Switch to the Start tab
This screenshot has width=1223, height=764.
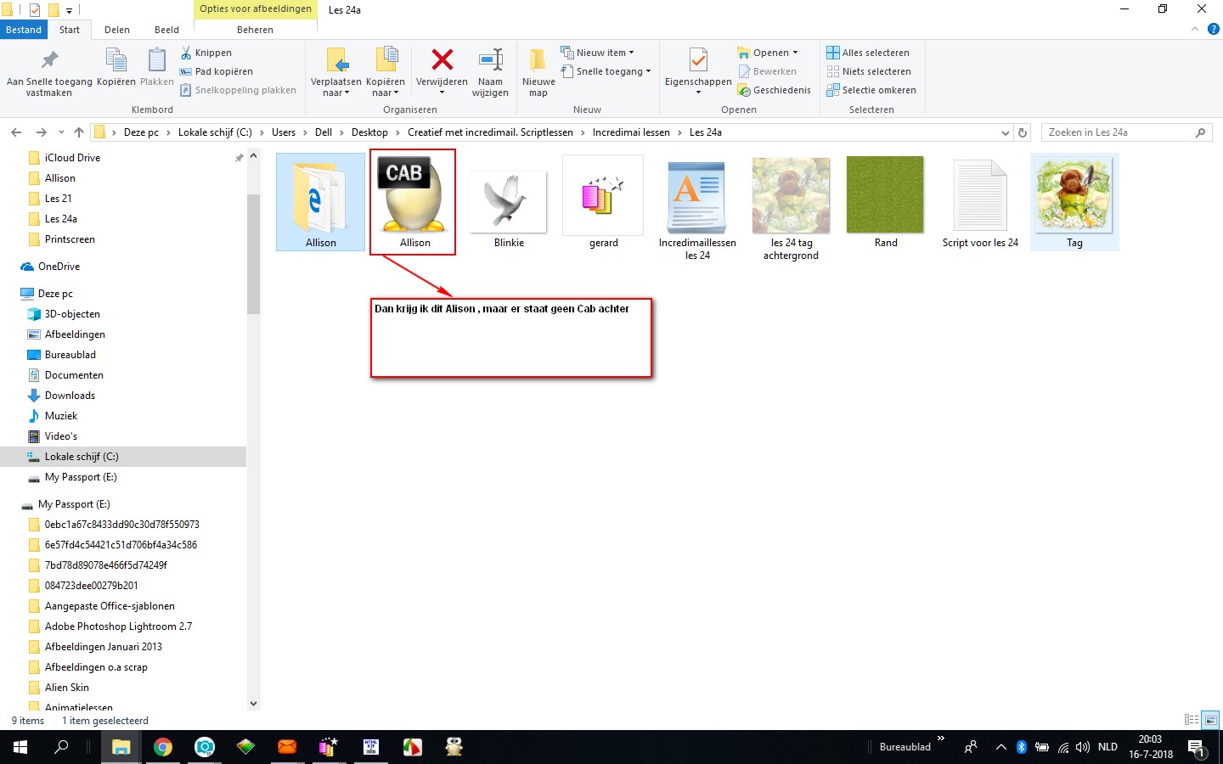70,30
